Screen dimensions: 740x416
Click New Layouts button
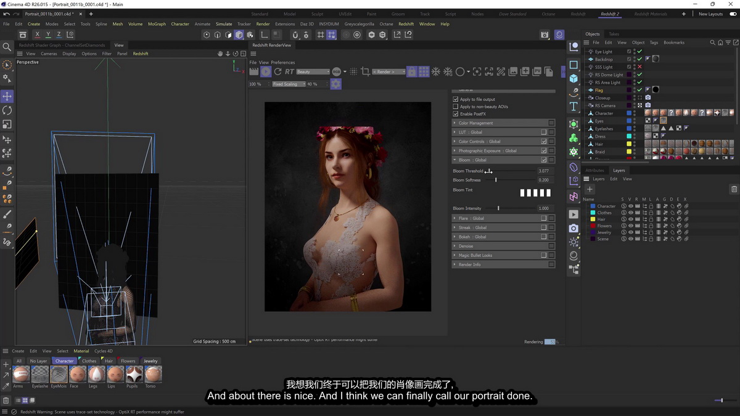[710, 14]
